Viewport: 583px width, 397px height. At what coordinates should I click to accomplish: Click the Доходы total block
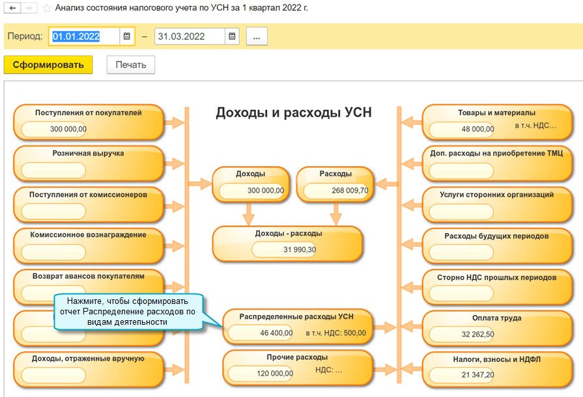[251, 185]
